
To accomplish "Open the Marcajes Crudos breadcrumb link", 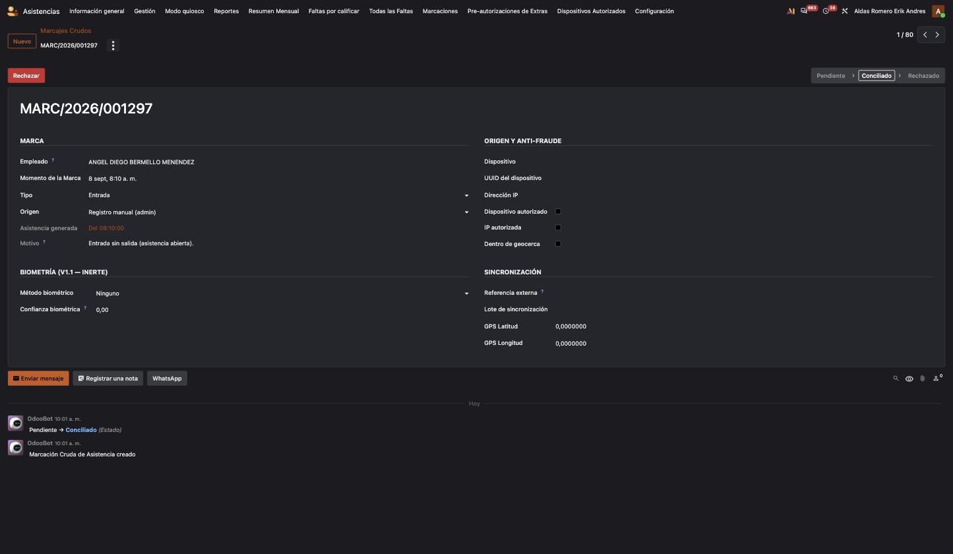I will tap(66, 31).
